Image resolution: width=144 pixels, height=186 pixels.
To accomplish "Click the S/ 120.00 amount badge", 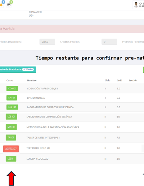I will click(x=28, y=70).
